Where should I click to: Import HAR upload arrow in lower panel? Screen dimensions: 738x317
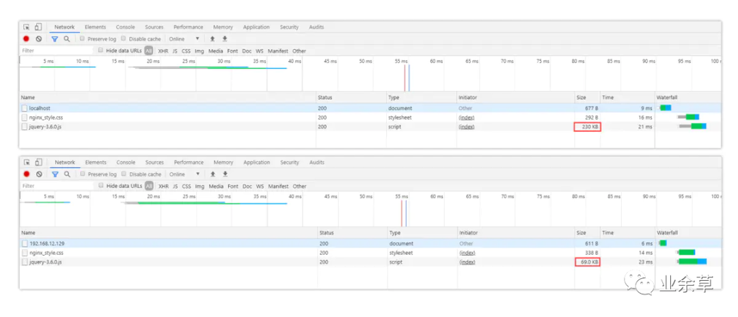213,174
